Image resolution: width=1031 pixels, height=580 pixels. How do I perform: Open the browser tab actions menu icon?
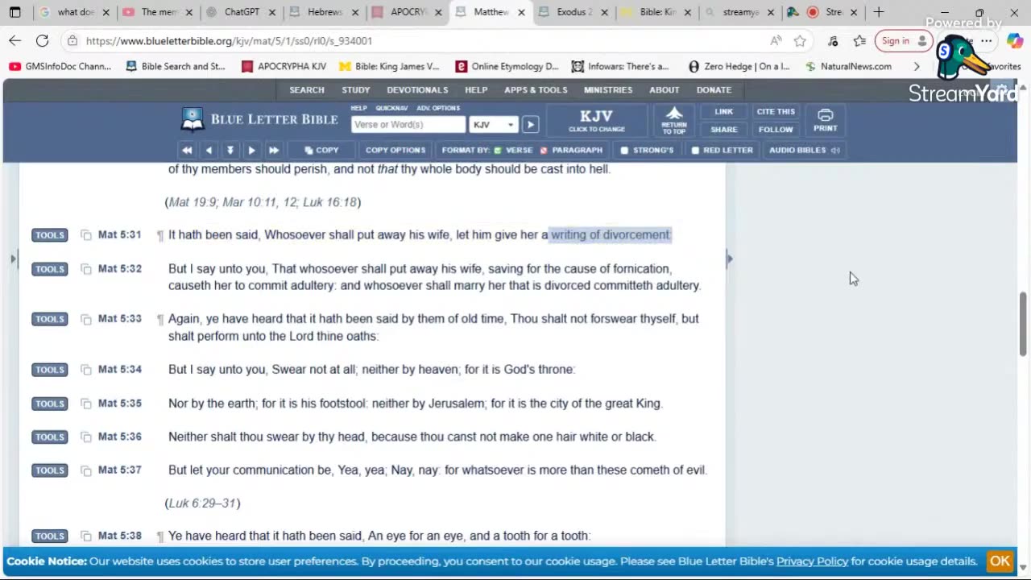[14, 12]
